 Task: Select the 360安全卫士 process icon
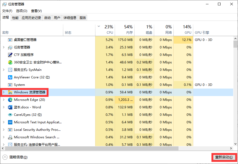pyautogui.click(x=10, y=62)
